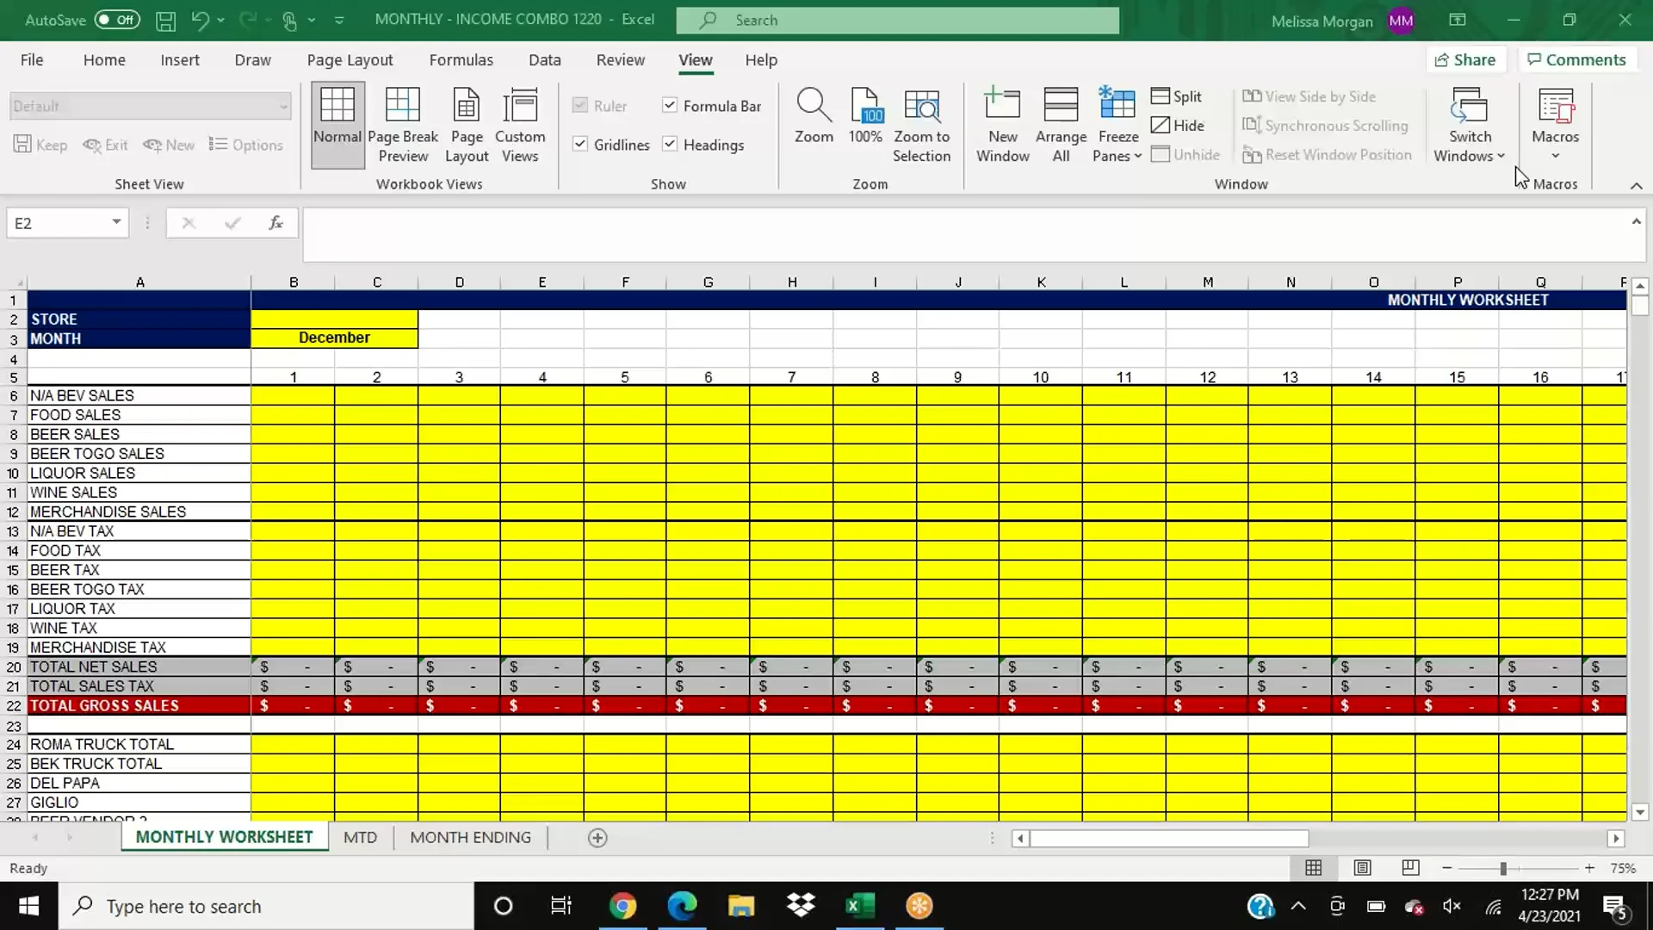Click Zoom to Selection

click(x=921, y=123)
